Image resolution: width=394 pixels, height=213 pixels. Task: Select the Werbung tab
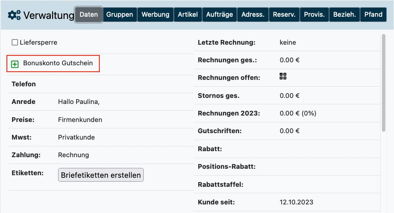[155, 15]
